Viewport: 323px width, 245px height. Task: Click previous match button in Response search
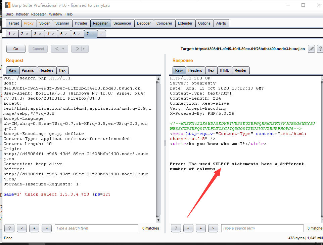pyautogui.click(x=188, y=228)
